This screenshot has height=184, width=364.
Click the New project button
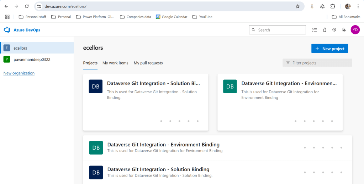(329, 49)
